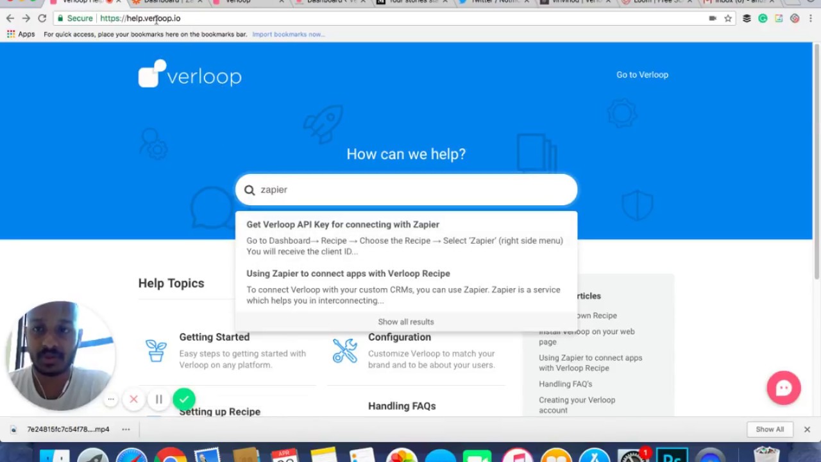Pause the Loom recording

(x=158, y=399)
